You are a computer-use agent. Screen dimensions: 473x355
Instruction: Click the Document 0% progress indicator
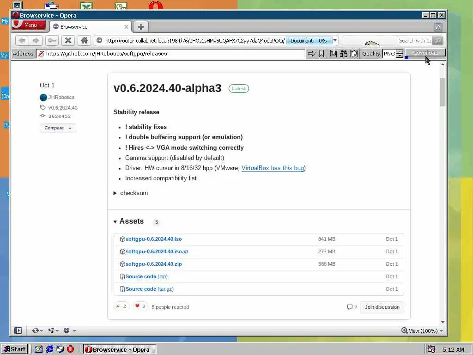[309, 41]
